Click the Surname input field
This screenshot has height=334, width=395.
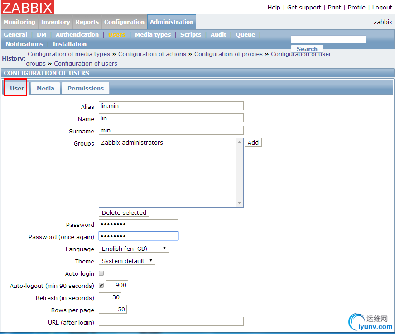coord(171,130)
